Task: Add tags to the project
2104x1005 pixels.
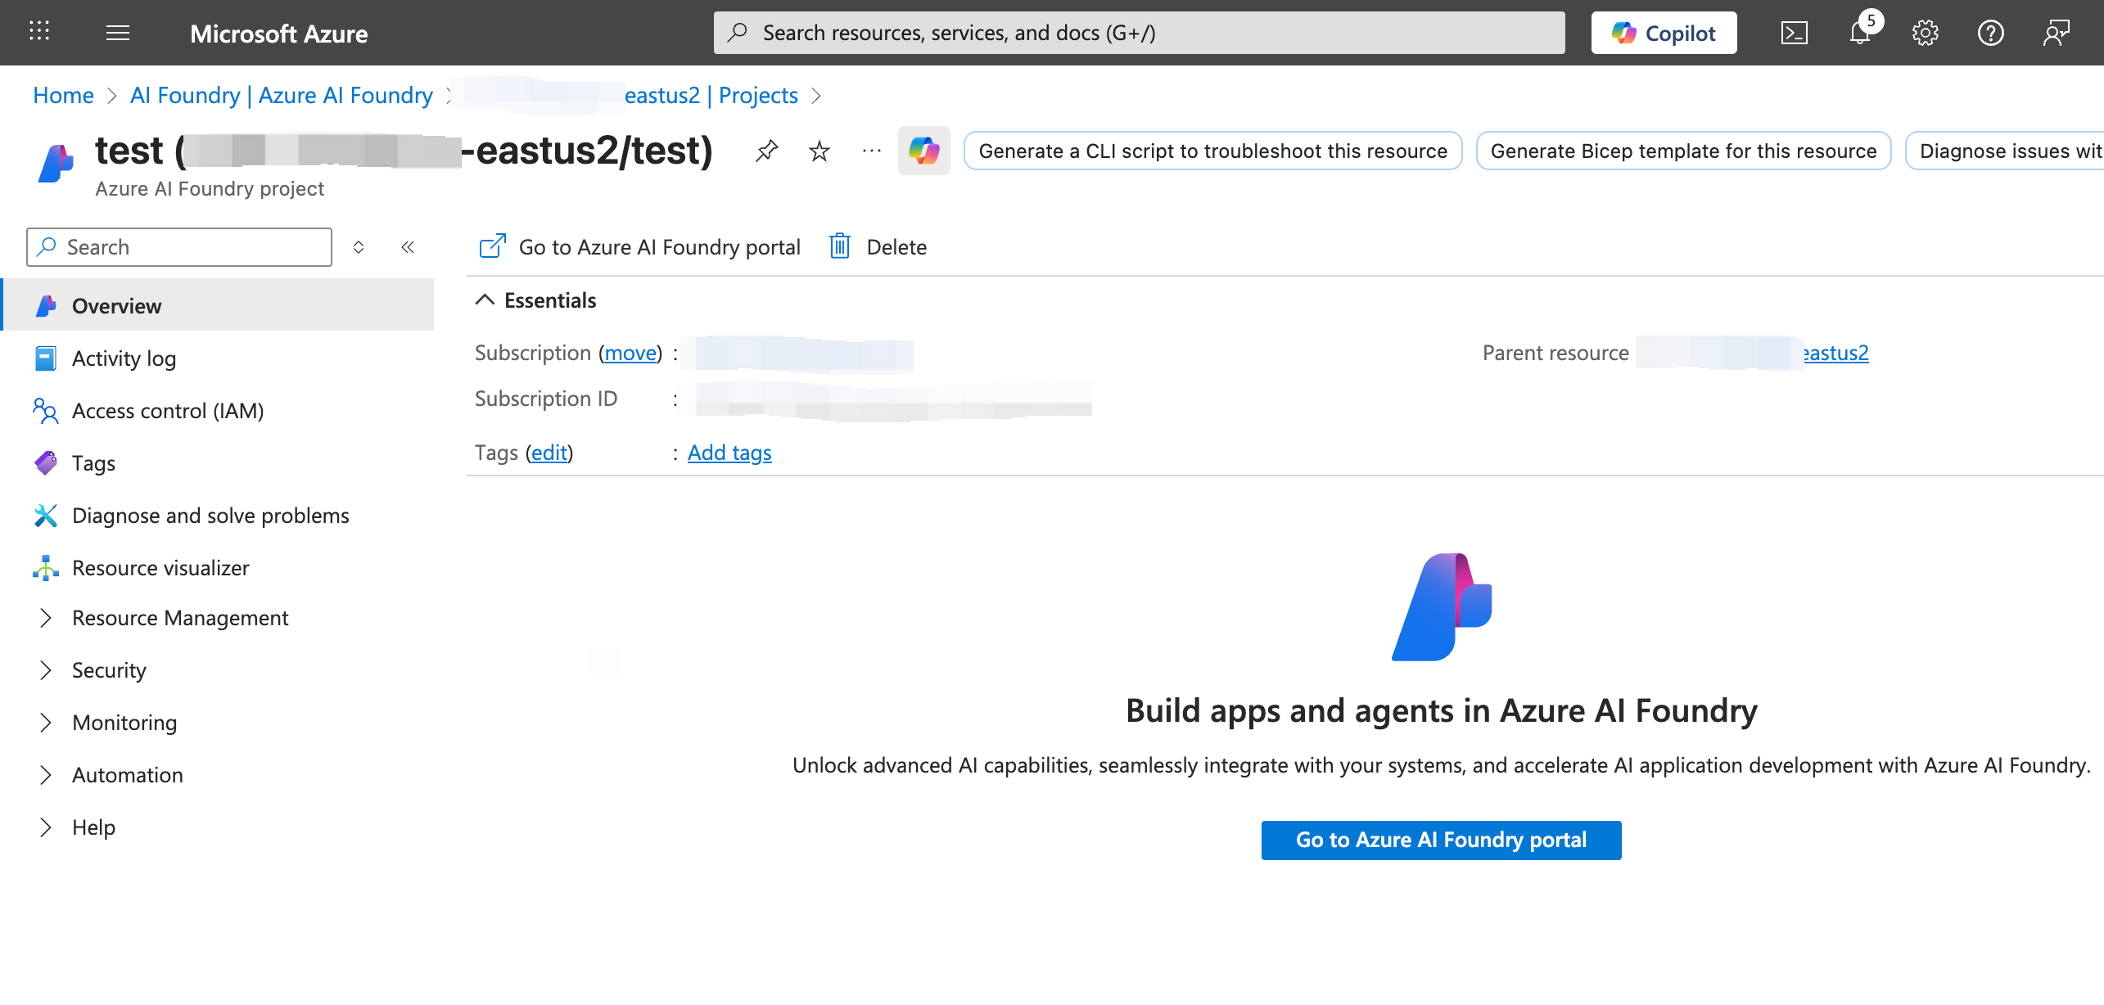Action: (729, 452)
